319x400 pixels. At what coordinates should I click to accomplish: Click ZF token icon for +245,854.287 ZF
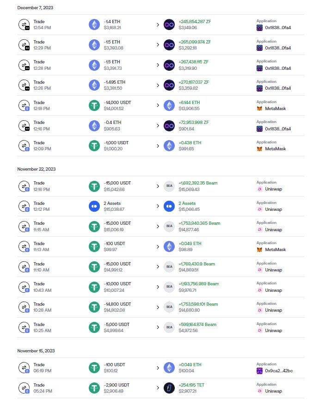click(169, 25)
